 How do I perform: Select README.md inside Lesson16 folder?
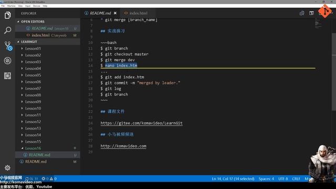[48, 155]
